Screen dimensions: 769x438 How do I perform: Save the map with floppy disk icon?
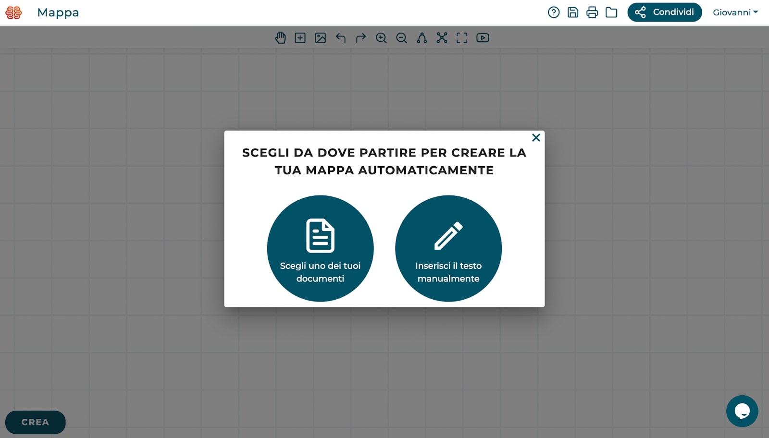coord(573,12)
